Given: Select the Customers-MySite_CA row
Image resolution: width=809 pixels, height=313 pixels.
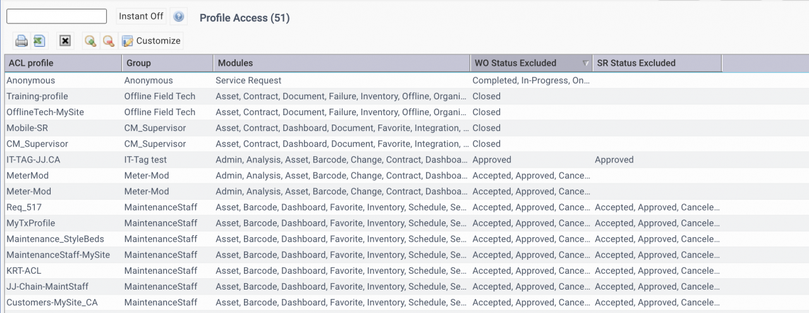Looking at the screenshot, I should (x=404, y=302).
